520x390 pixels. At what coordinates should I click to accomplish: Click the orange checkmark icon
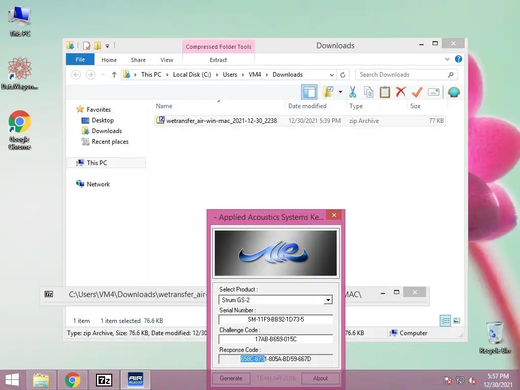pyautogui.click(x=417, y=92)
